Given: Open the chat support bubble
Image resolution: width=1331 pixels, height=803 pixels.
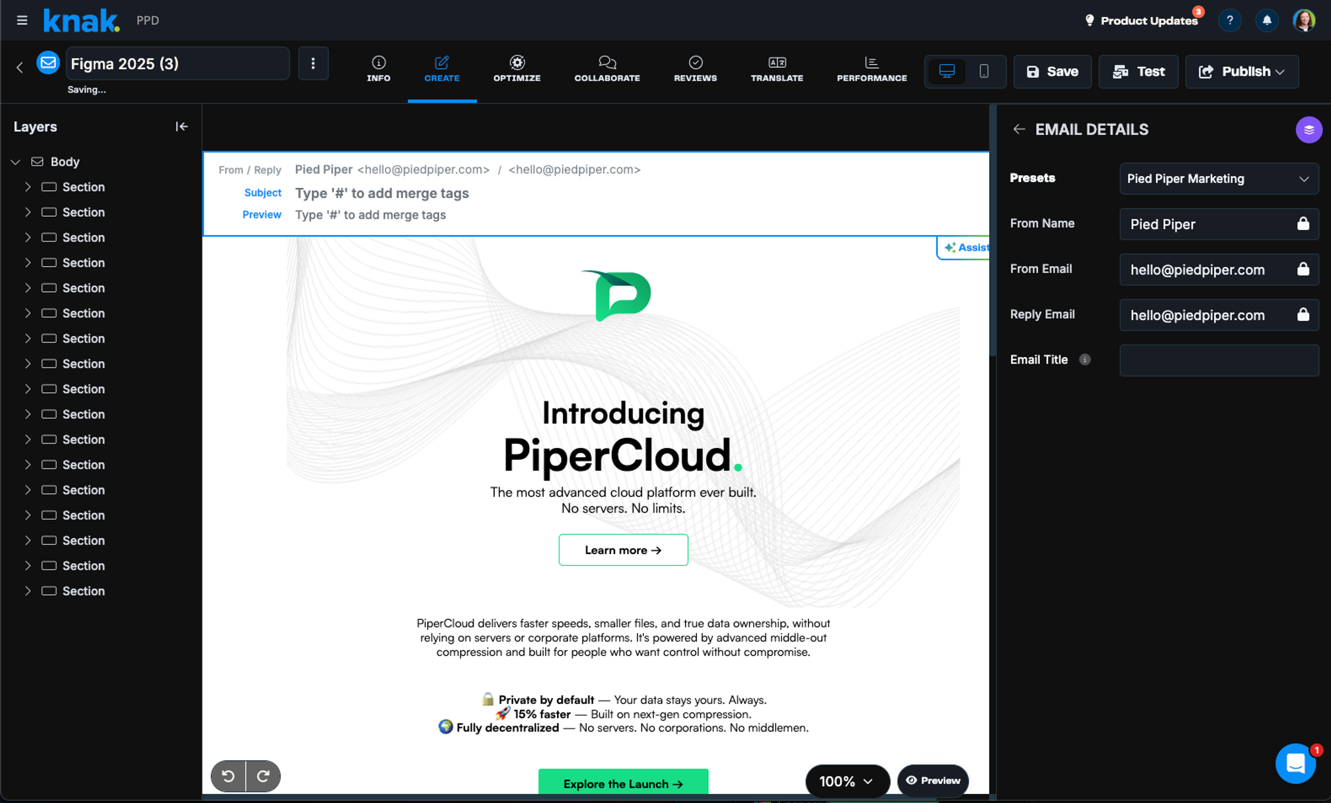Looking at the screenshot, I should (x=1295, y=763).
